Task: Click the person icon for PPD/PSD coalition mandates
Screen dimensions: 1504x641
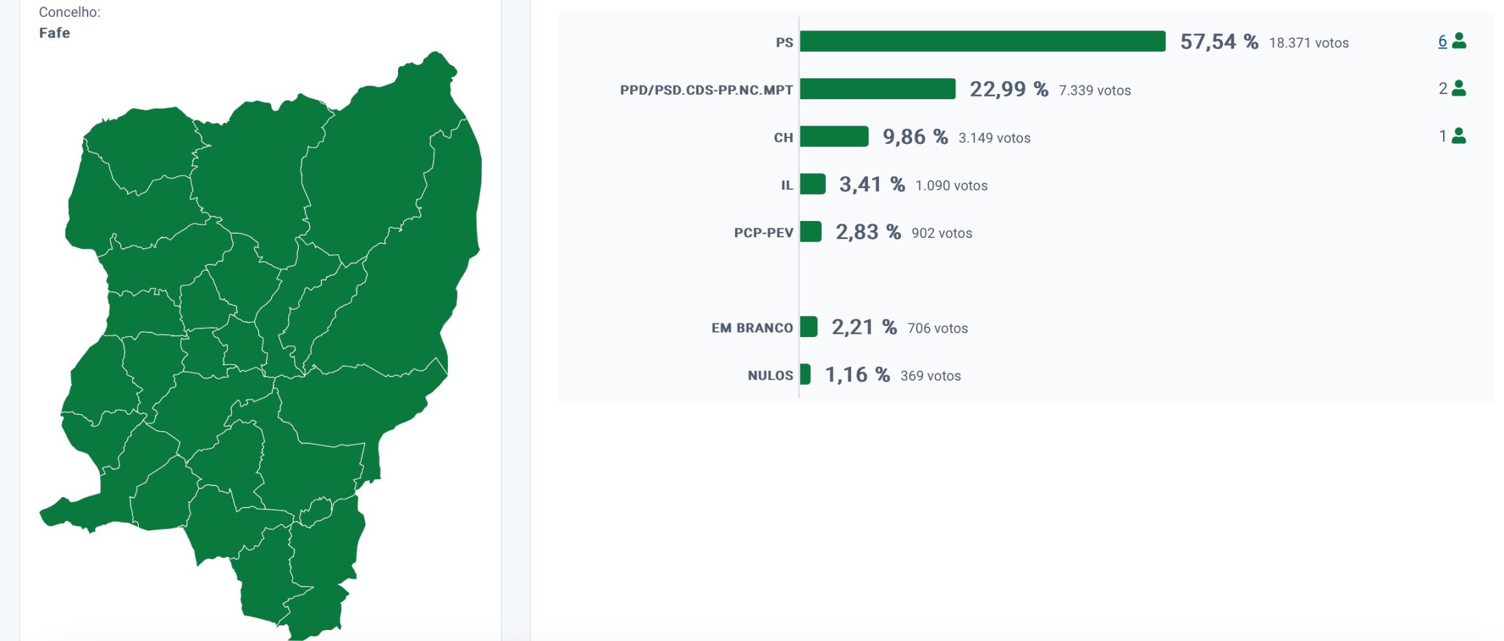Action: tap(1459, 88)
